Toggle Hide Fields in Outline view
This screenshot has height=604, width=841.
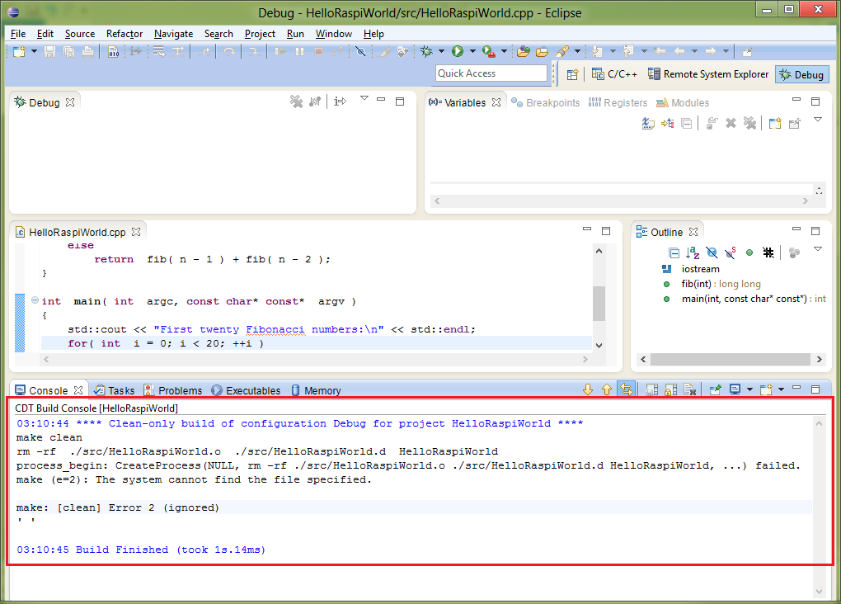(x=712, y=252)
